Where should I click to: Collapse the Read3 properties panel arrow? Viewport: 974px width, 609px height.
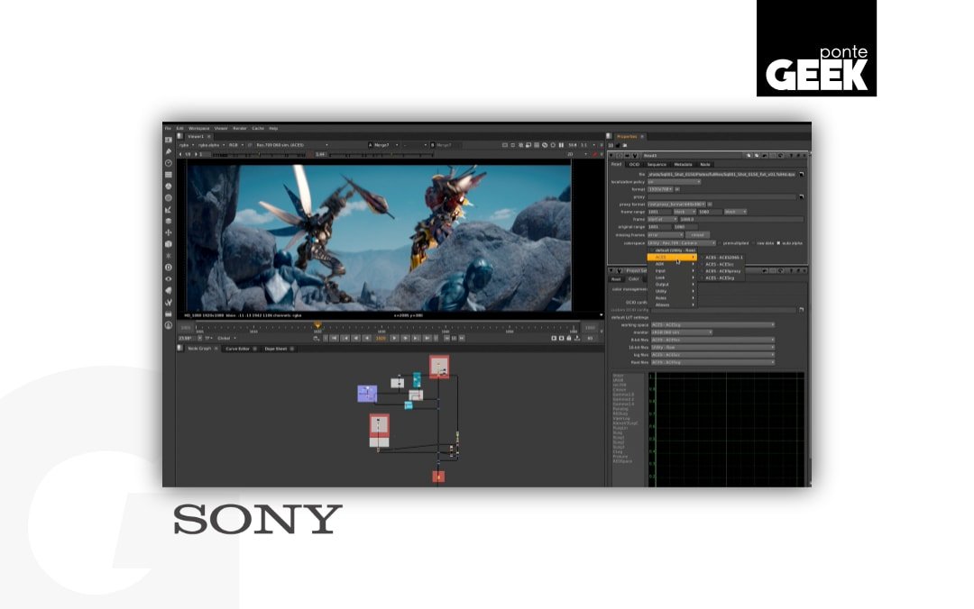coord(611,156)
